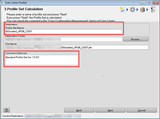Viewport: 160px width, 119px height.
Task: Click the File Name field showing ISOcoated_sRGB_COAT.pfs
Action: 76,47
